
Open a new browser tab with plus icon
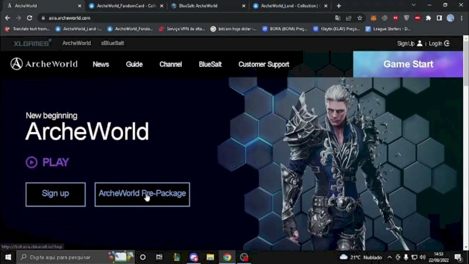[x=338, y=6]
